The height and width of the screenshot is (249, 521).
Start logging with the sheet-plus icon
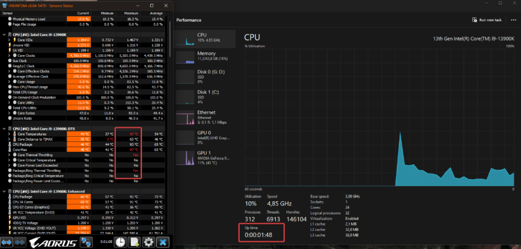point(134,242)
